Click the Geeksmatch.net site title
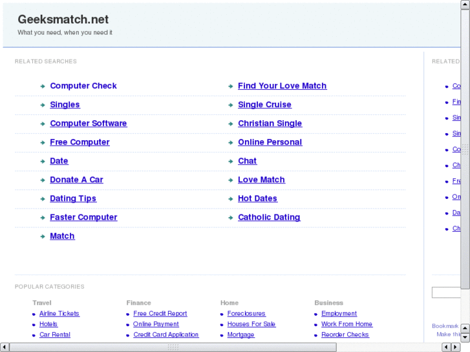 (x=63, y=19)
